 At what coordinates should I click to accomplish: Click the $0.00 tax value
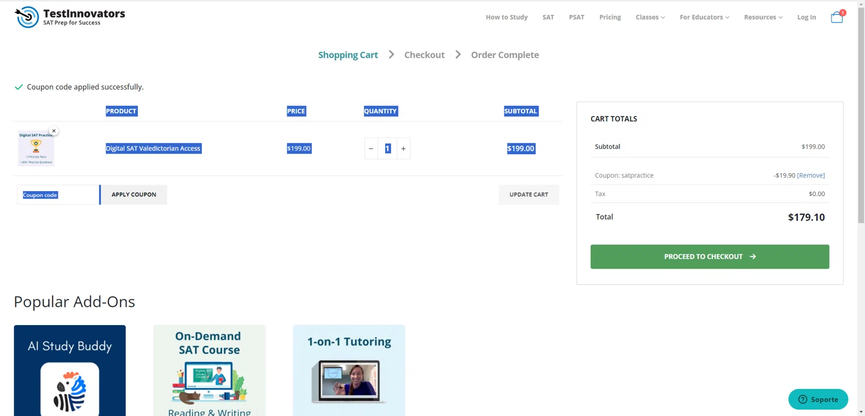(817, 194)
